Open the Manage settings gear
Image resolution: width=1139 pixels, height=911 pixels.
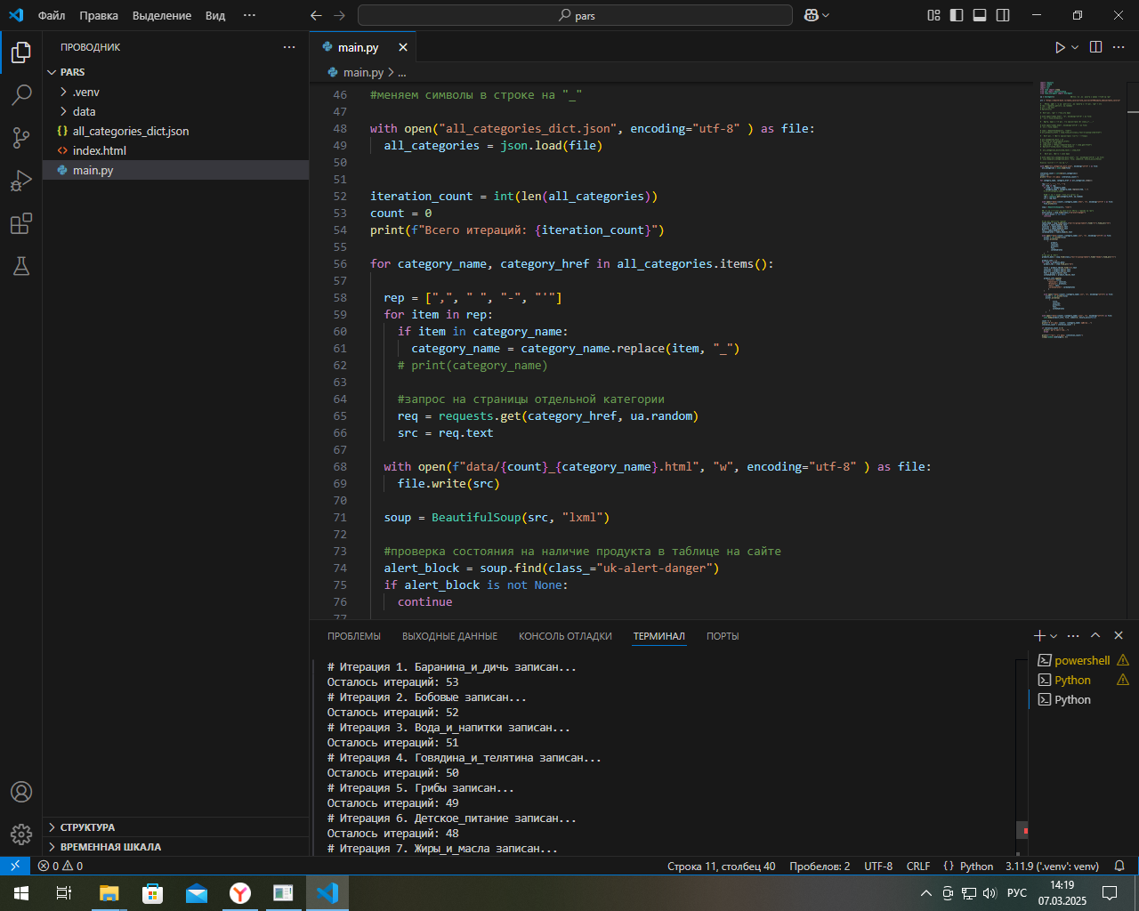tap(21, 834)
